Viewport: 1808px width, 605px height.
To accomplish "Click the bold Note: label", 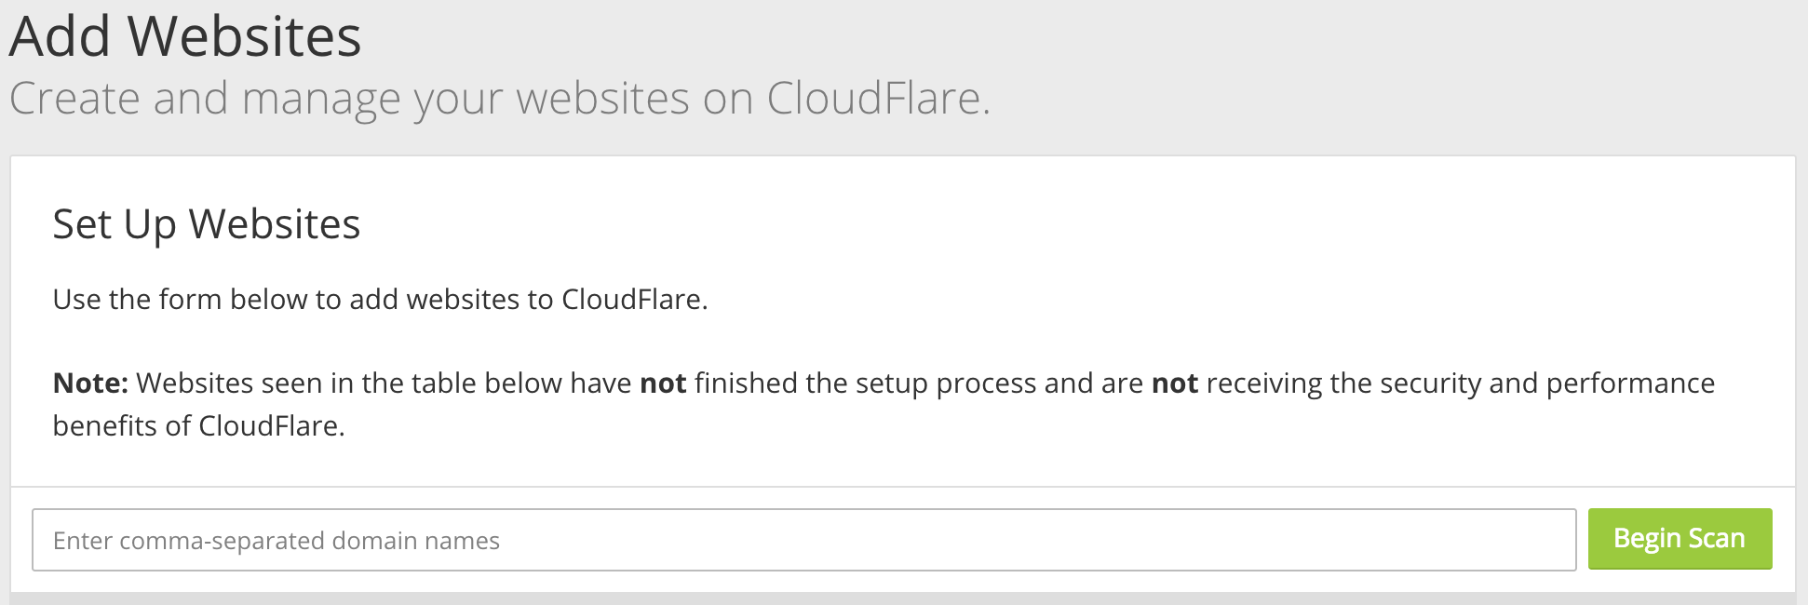I will (x=90, y=383).
